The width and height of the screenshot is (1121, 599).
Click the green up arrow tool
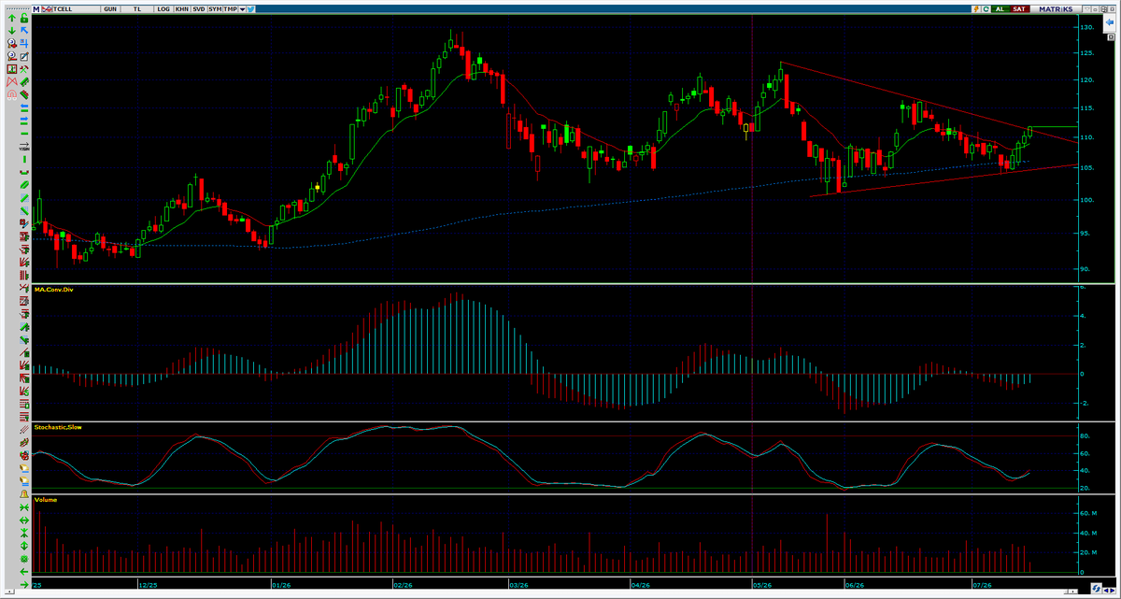pyautogui.click(x=12, y=18)
